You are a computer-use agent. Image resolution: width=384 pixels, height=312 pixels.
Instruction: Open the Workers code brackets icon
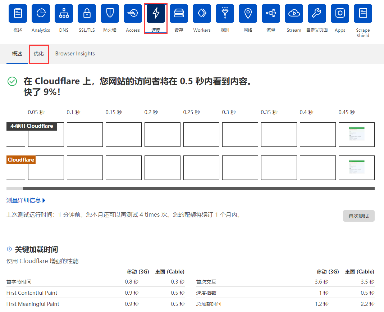tap(202, 13)
